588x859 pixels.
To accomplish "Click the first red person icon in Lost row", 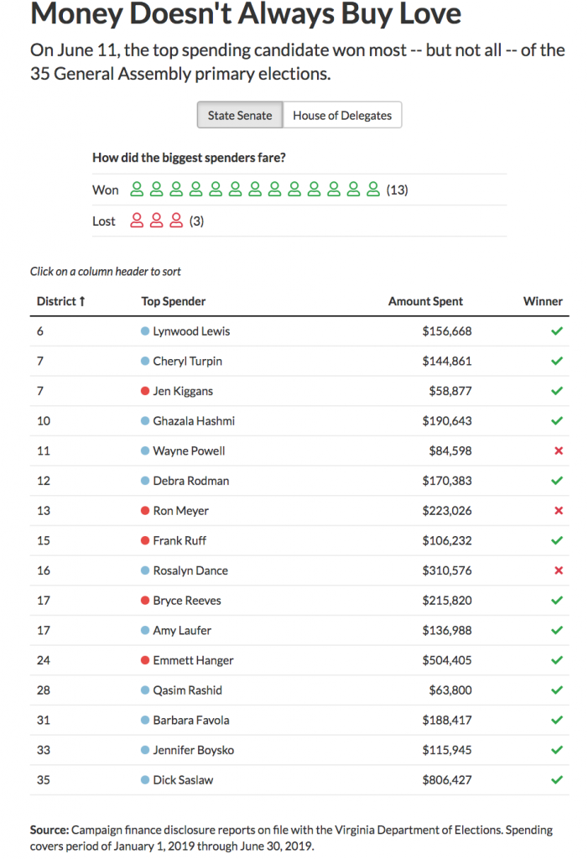I will 137,221.
